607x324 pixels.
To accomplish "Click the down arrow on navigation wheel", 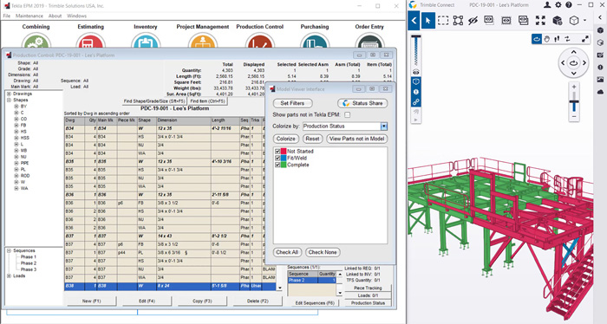I will [x=574, y=73].
